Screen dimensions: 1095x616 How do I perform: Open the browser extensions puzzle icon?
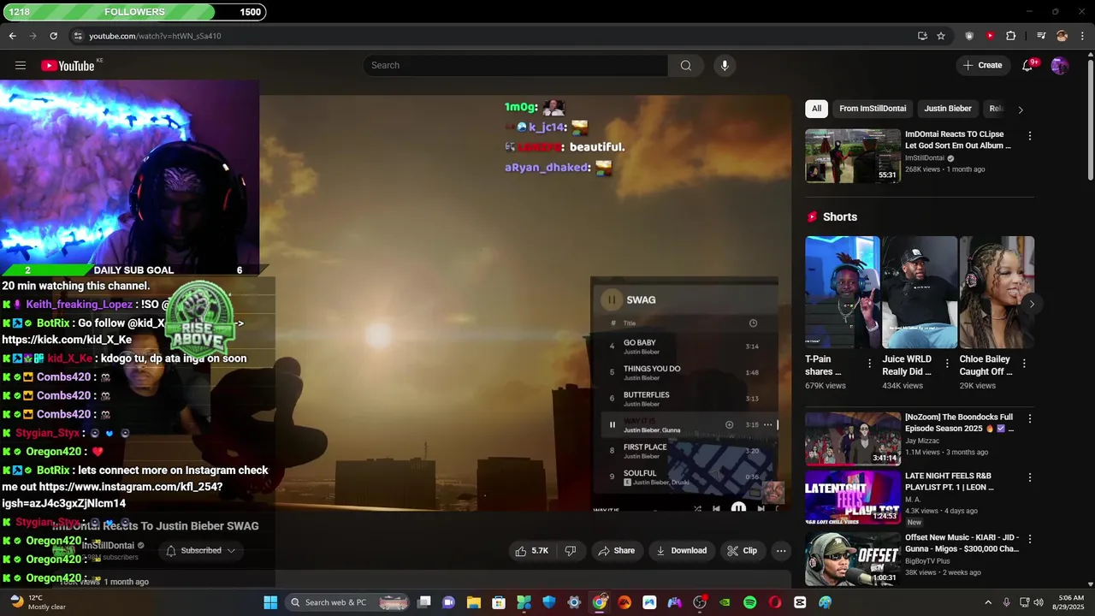[1011, 36]
